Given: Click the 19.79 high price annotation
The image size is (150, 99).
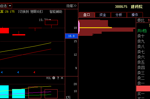Looking at the screenshot, I should 45,20.
